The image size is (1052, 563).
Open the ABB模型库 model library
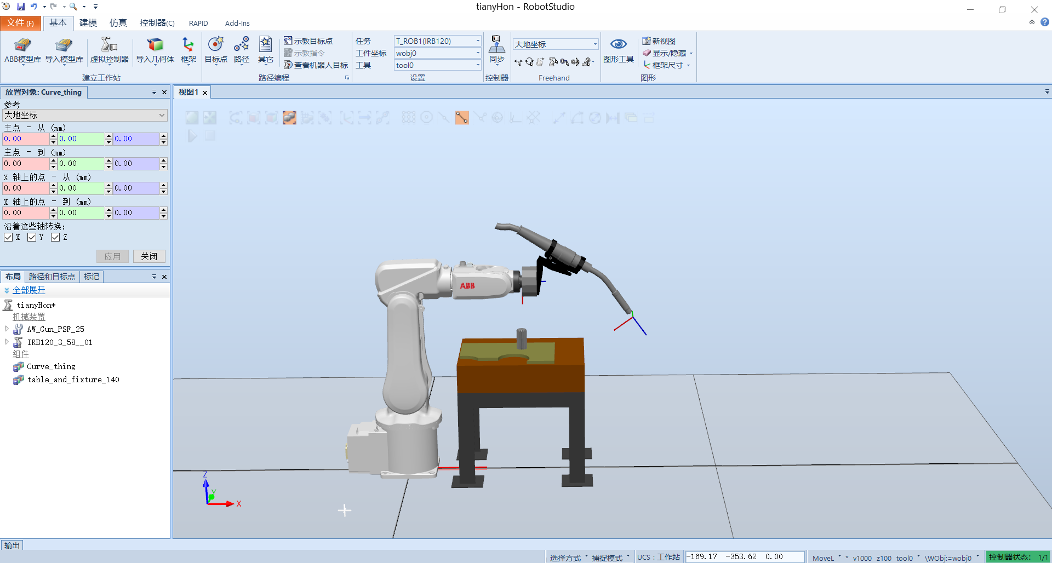[x=22, y=51]
